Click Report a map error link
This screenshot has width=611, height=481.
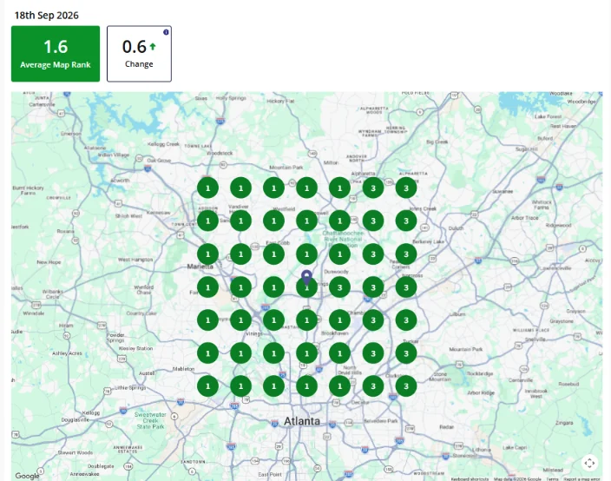(x=581, y=478)
